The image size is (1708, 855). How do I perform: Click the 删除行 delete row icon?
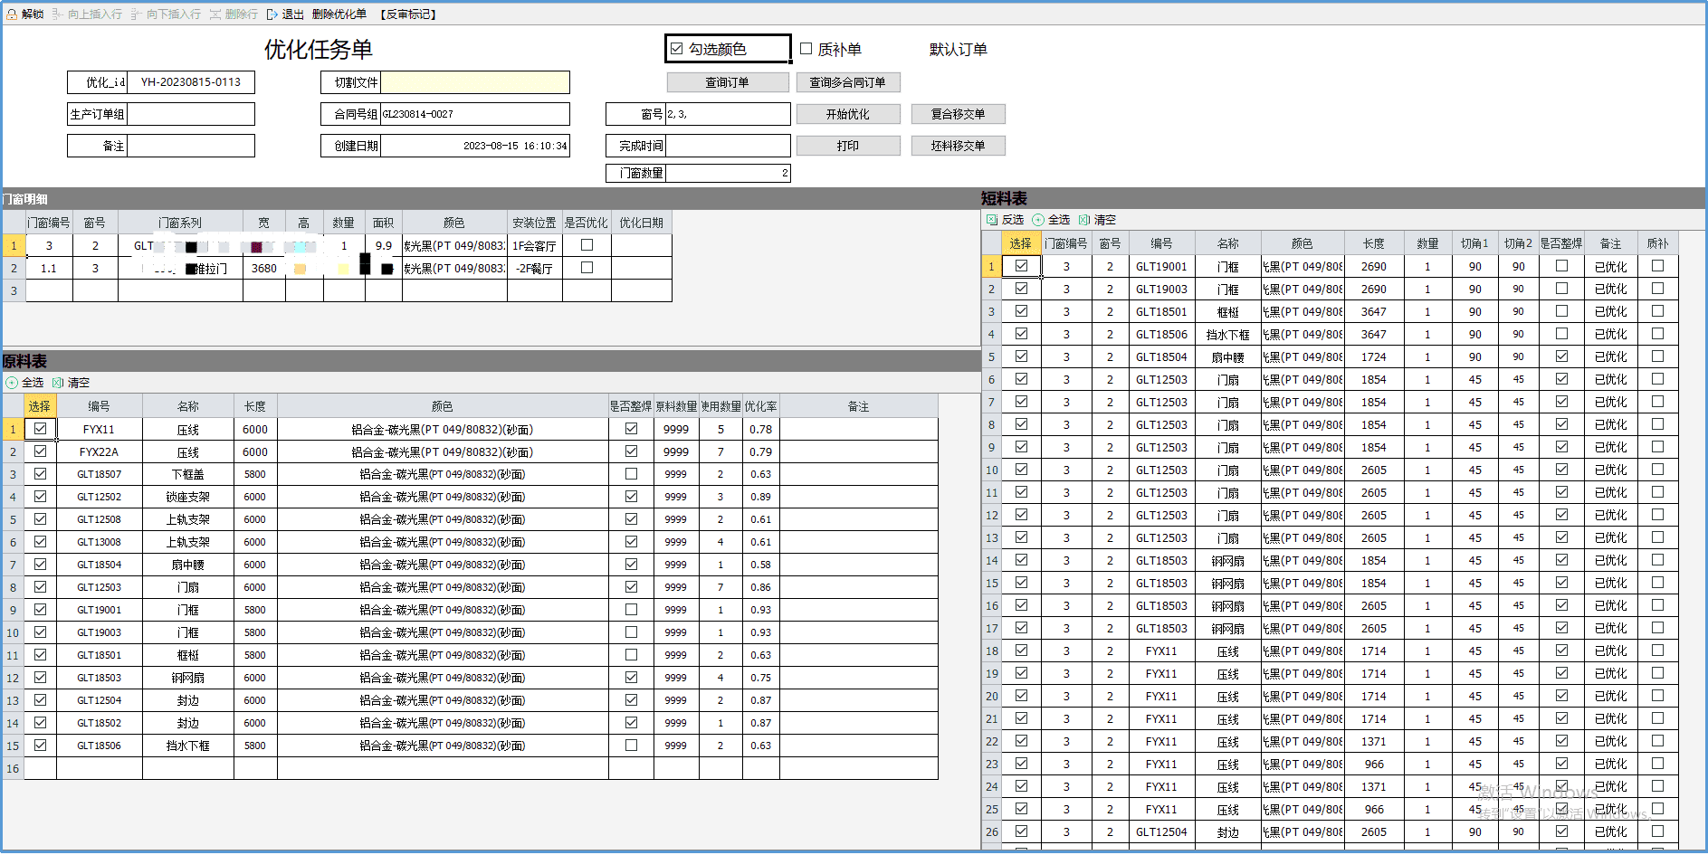click(215, 14)
